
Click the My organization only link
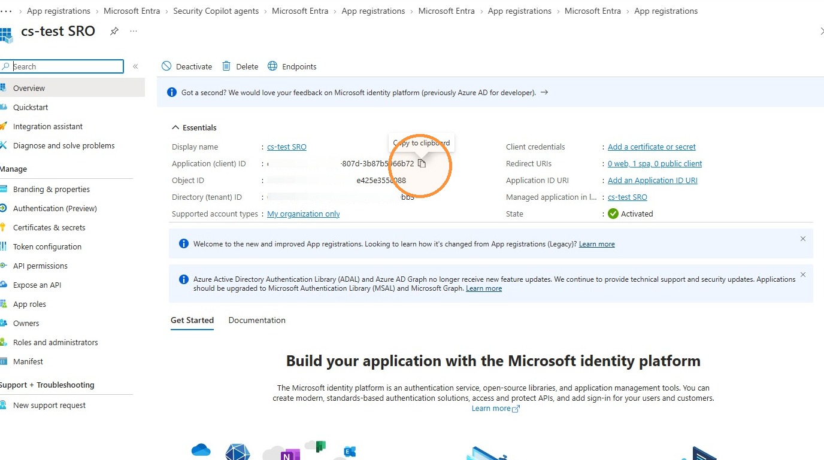click(x=304, y=214)
